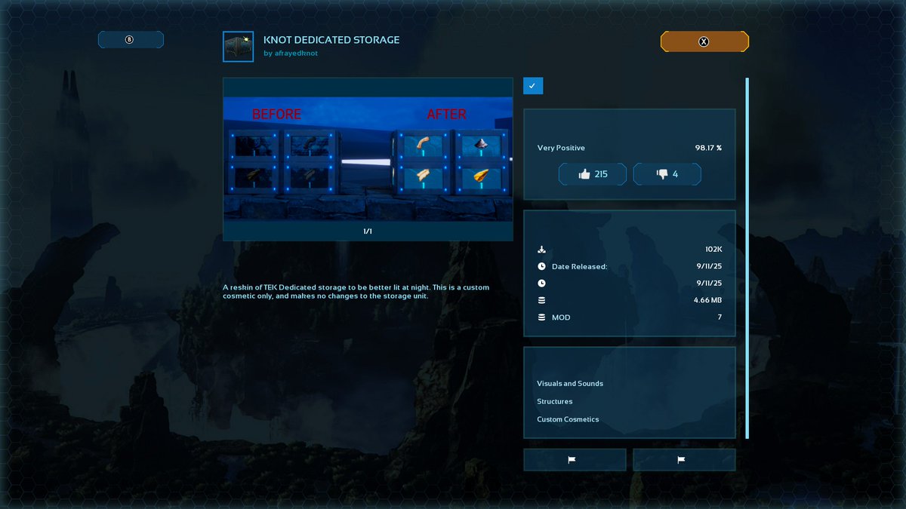
Task: Click the left flag report button
Action: coord(575,459)
